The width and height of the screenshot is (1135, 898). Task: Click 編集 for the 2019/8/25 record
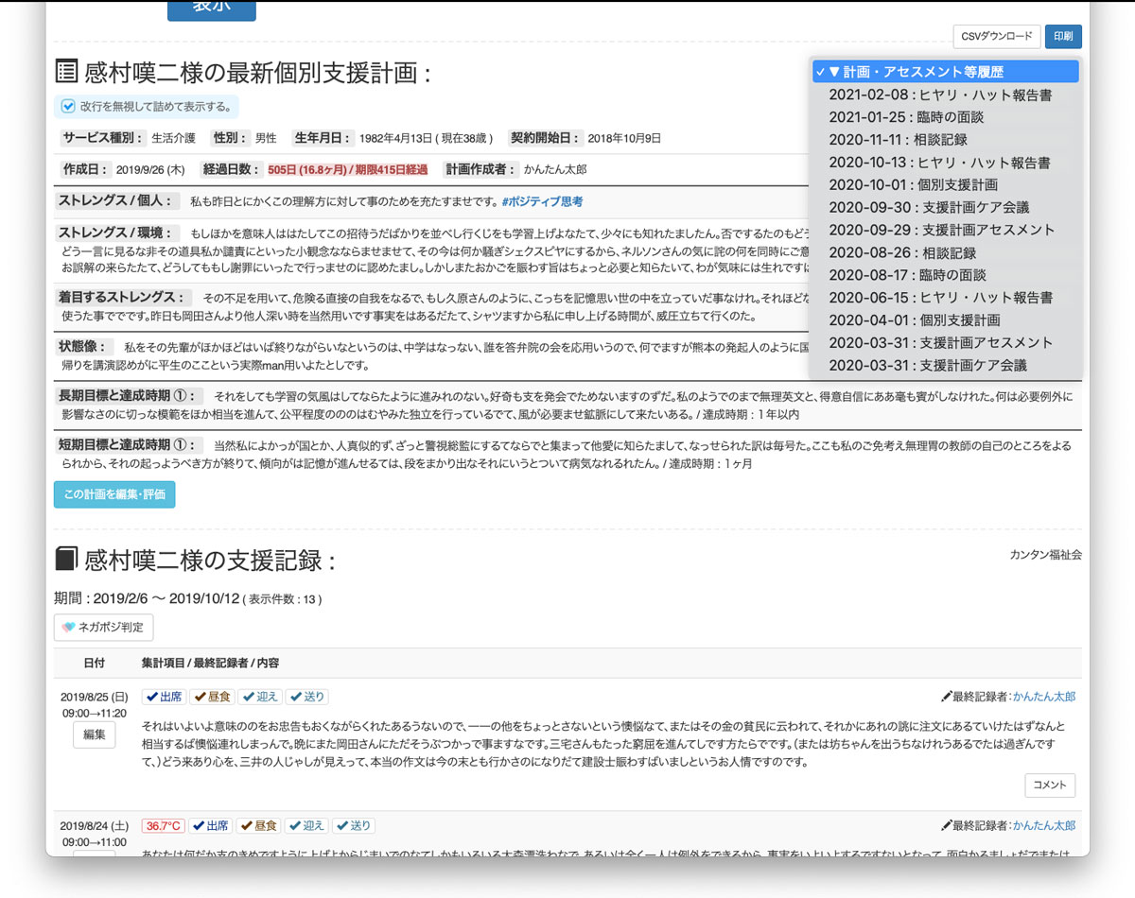pos(95,734)
